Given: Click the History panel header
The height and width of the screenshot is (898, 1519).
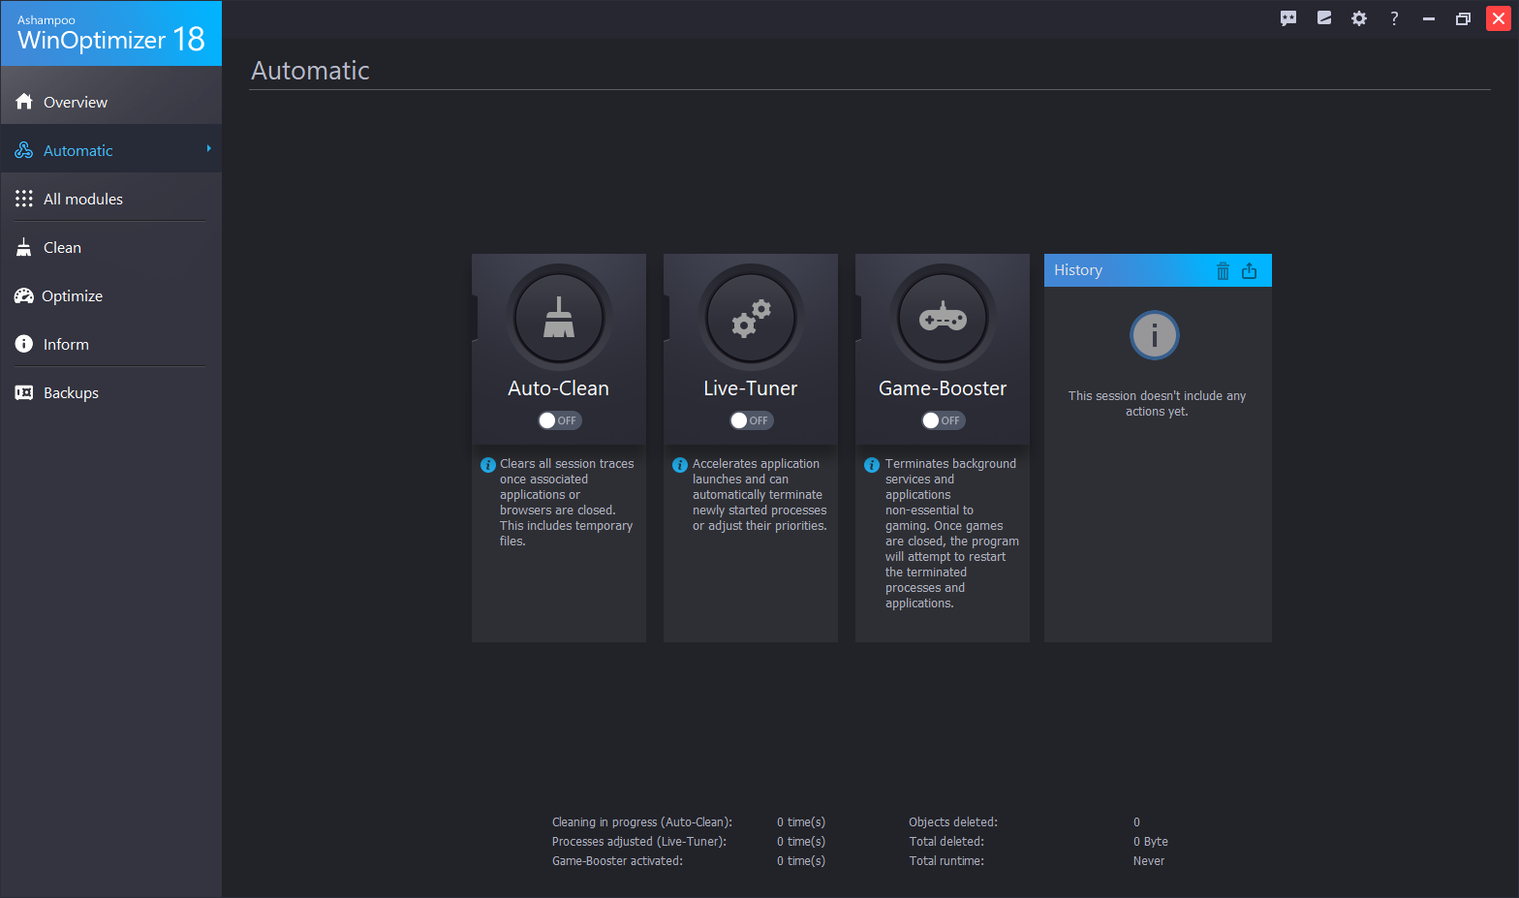Looking at the screenshot, I should coord(1158,270).
